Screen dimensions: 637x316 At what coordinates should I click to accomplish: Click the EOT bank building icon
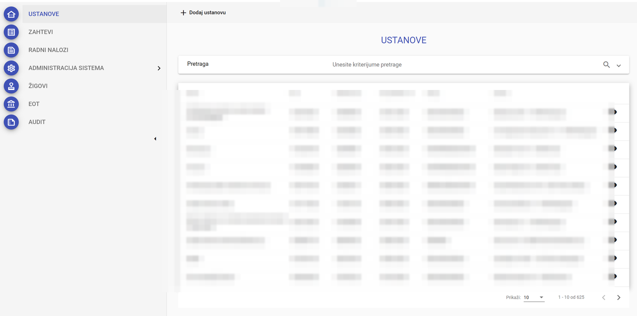[x=11, y=104]
